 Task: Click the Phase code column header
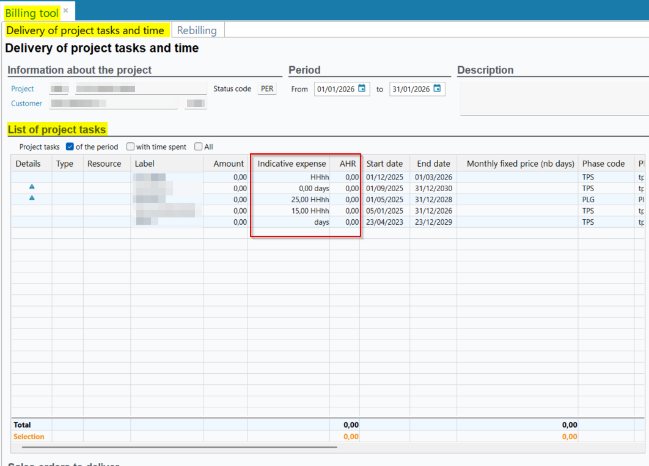tap(603, 164)
